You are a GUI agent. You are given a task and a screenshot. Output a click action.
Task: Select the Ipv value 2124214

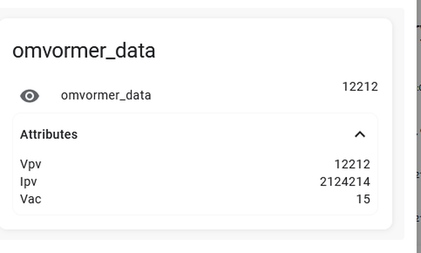(345, 182)
